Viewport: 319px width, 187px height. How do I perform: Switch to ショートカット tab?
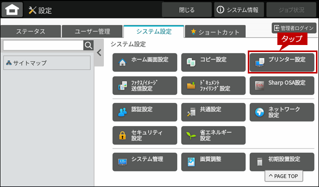(x=216, y=31)
